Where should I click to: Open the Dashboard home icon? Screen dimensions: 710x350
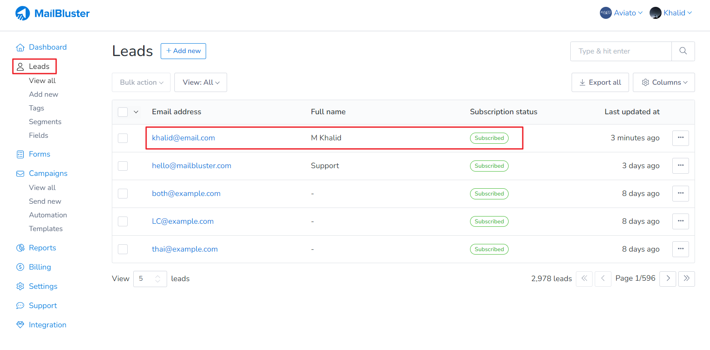click(x=20, y=47)
